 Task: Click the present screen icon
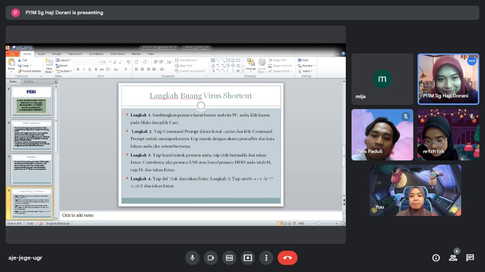(247, 258)
